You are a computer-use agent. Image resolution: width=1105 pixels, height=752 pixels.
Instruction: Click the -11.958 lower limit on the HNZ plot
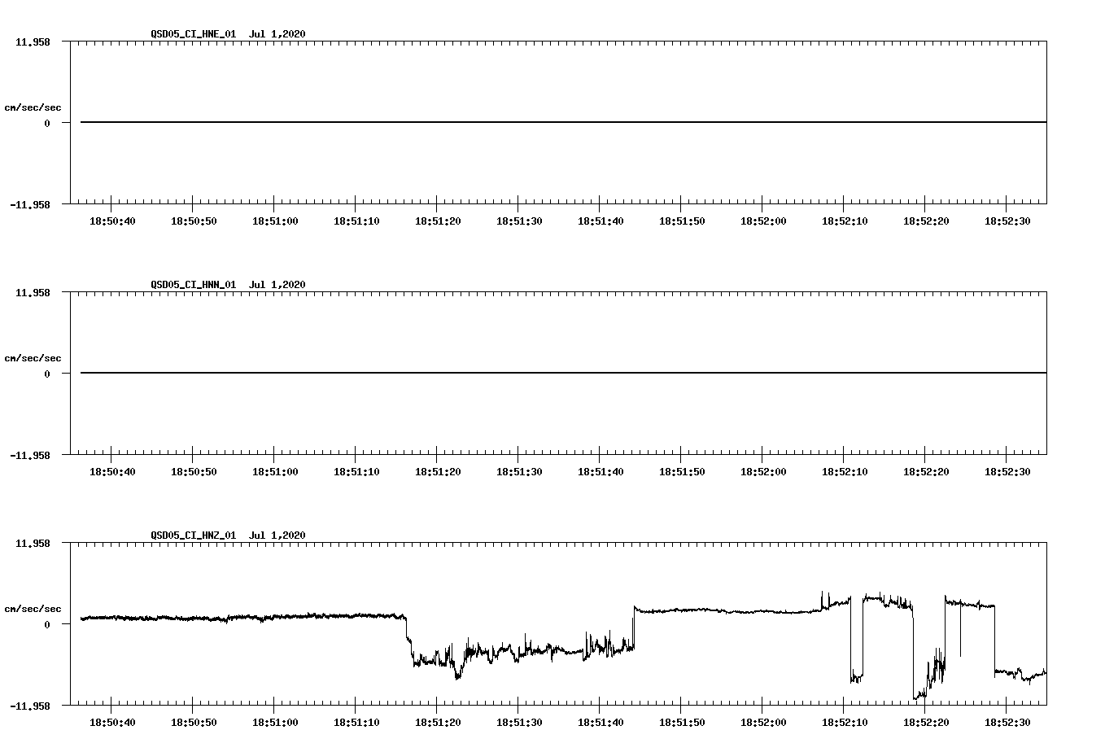tap(29, 706)
